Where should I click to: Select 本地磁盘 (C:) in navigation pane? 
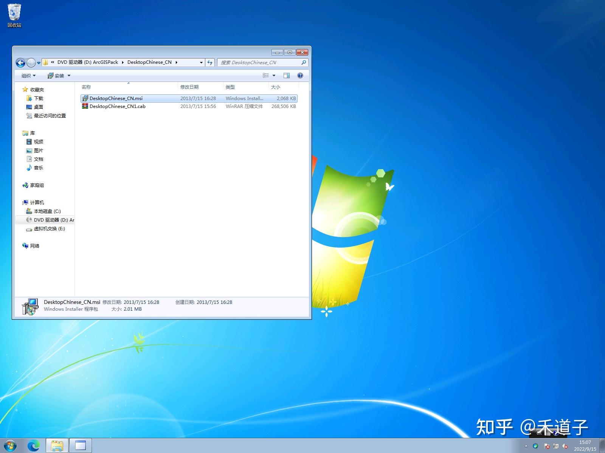pyautogui.click(x=47, y=211)
